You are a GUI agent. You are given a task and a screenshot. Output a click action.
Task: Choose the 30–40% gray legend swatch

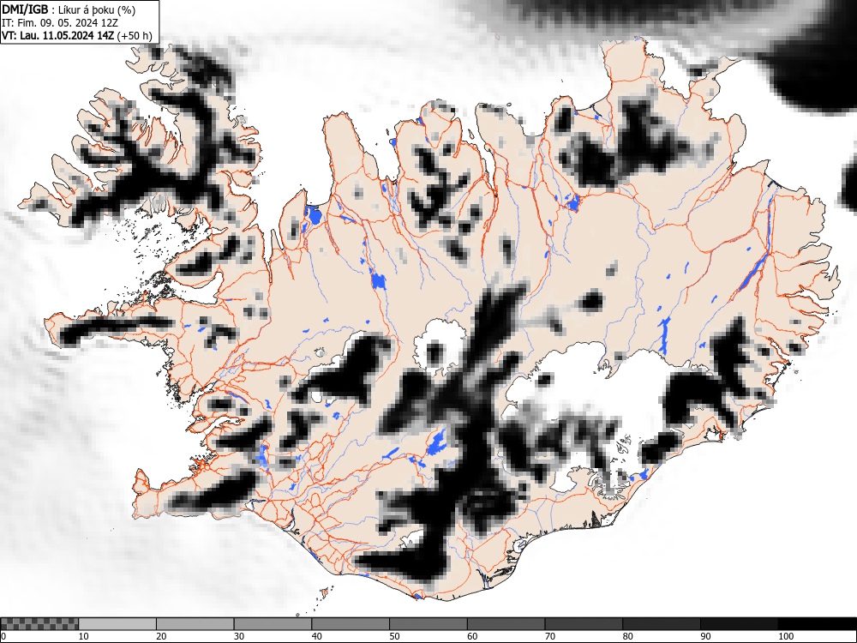tap(273, 624)
